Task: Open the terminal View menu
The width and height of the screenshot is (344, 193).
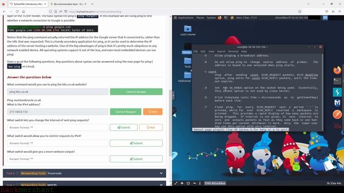Action: [211, 51]
